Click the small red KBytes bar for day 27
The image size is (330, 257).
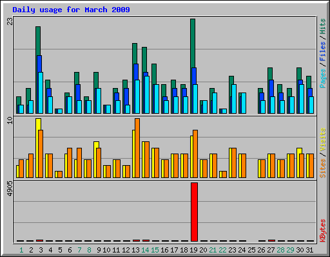click(x=271, y=241)
